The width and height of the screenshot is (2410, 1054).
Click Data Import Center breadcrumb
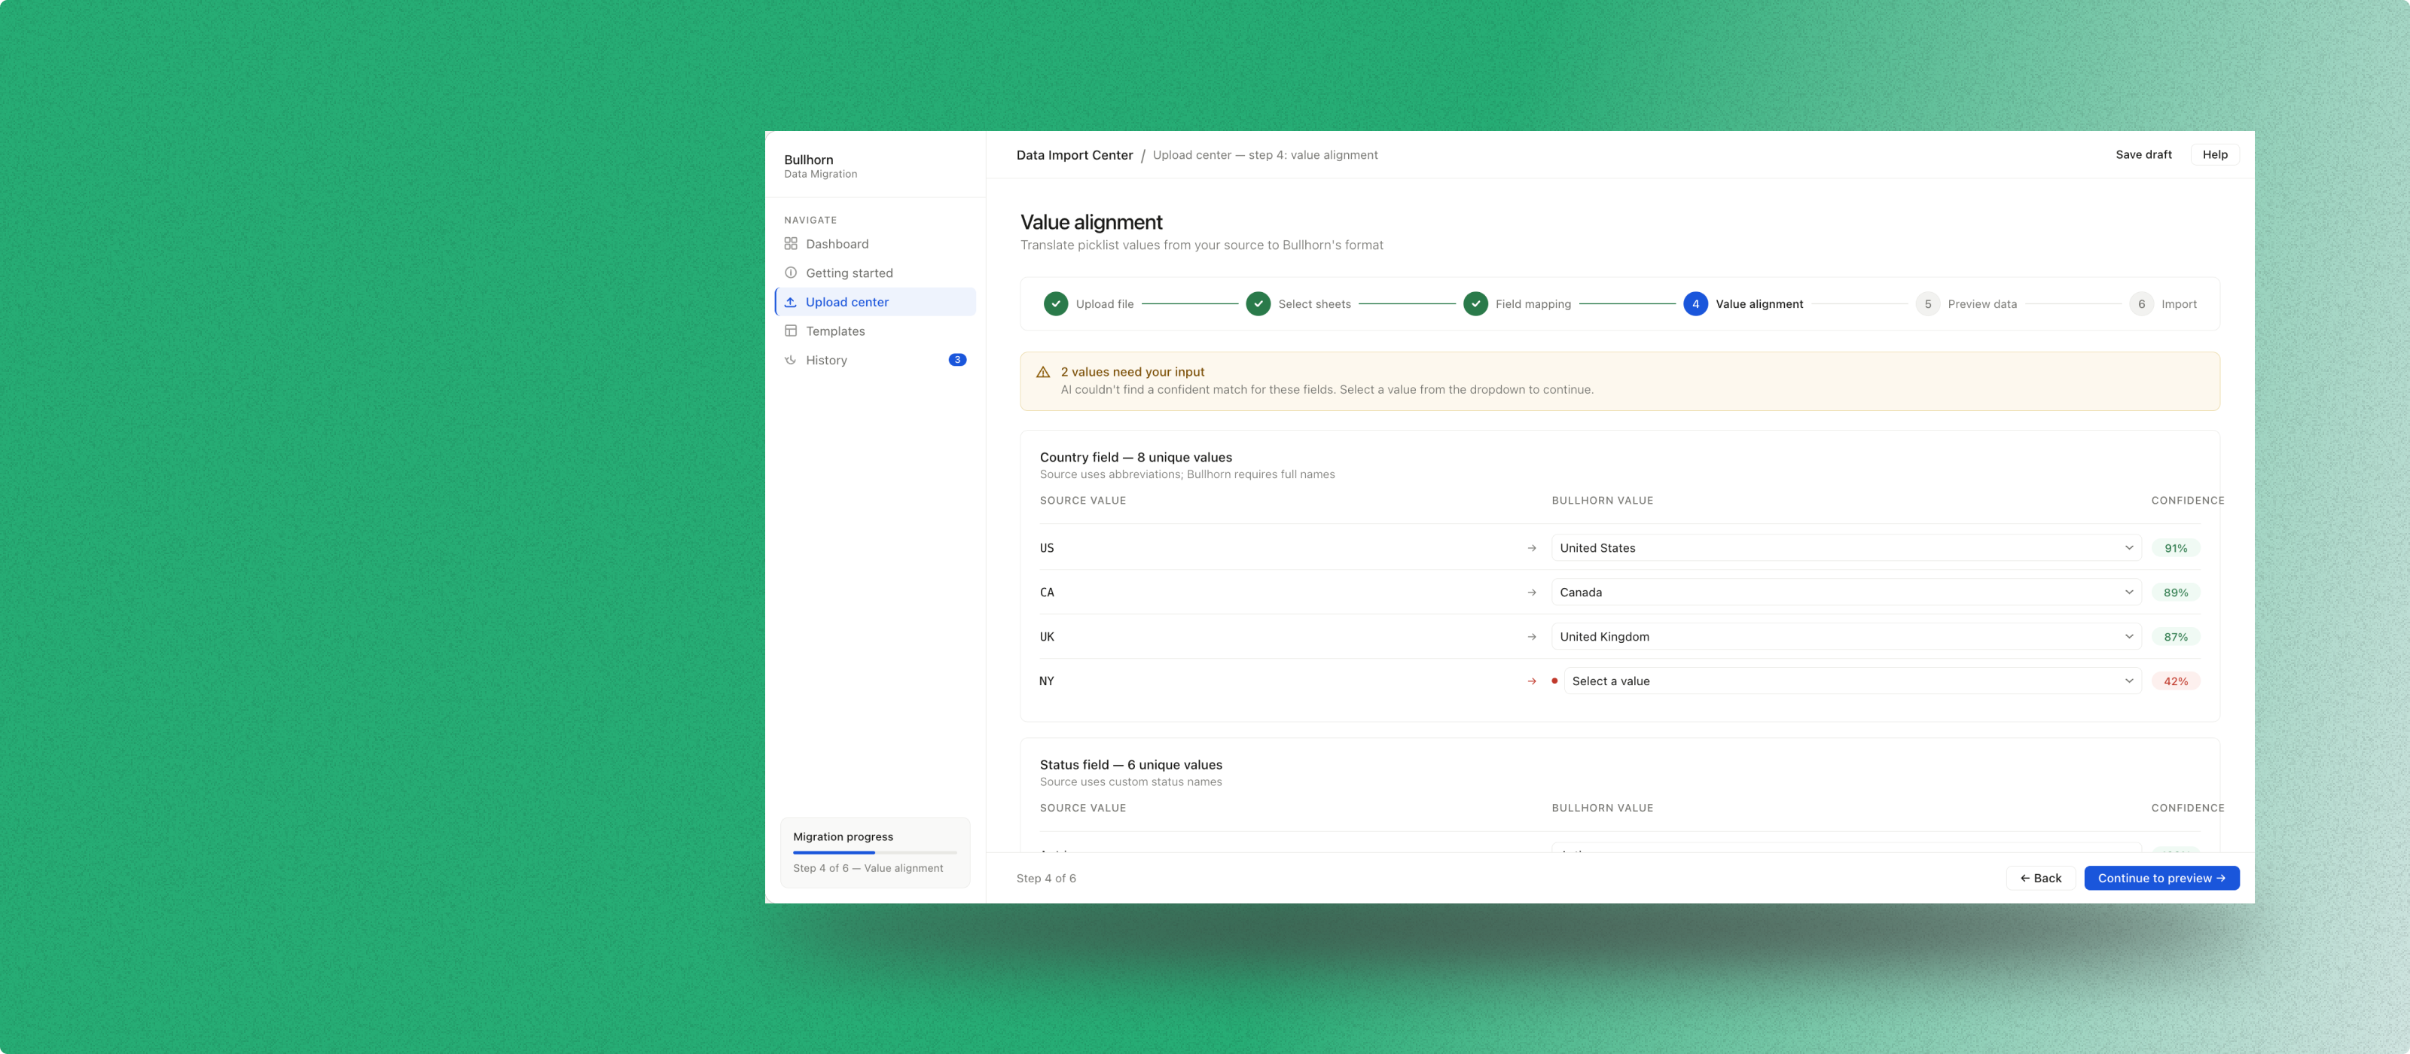pyautogui.click(x=1074, y=155)
